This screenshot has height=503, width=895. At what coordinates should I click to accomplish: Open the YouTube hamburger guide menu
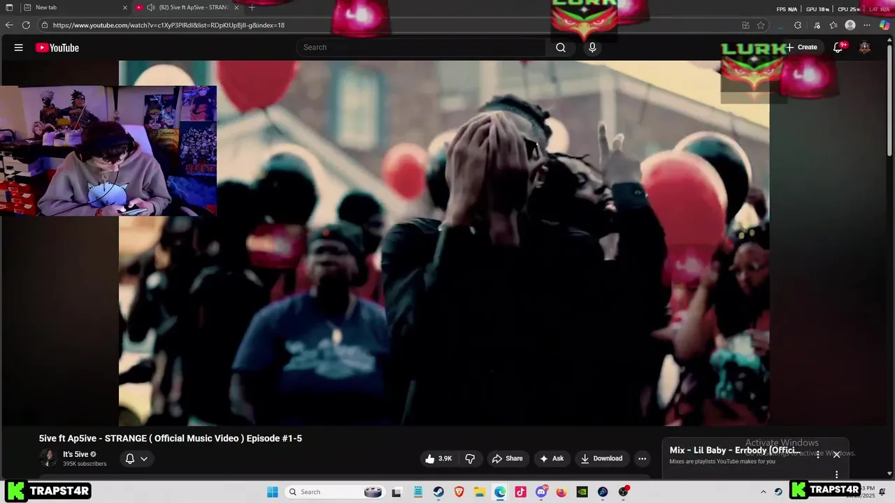click(x=18, y=48)
